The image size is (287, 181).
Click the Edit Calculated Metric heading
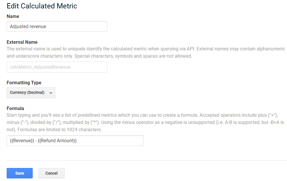tap(42, 6)
